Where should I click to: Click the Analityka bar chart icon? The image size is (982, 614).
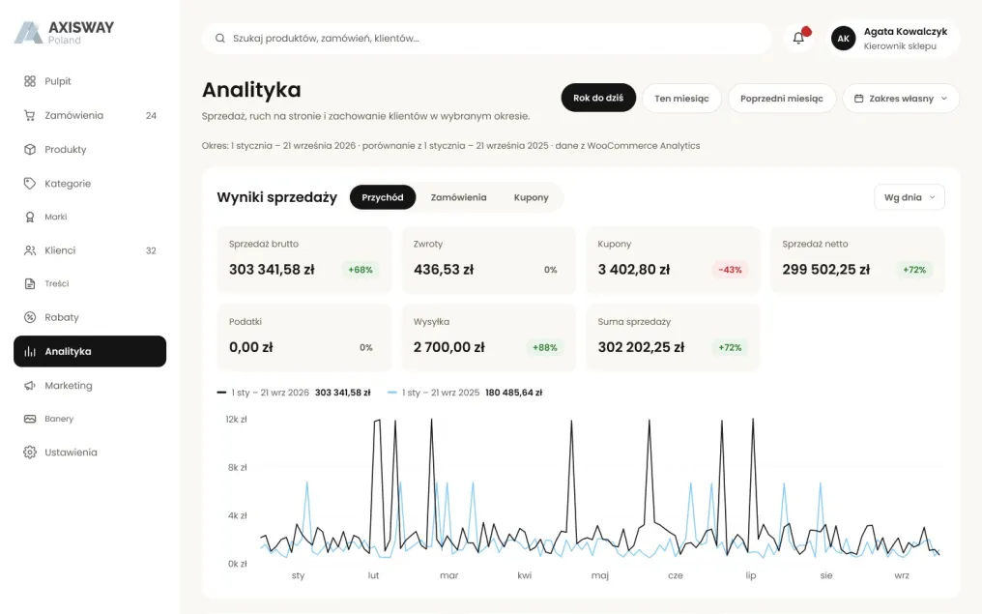tap(29, 352)
